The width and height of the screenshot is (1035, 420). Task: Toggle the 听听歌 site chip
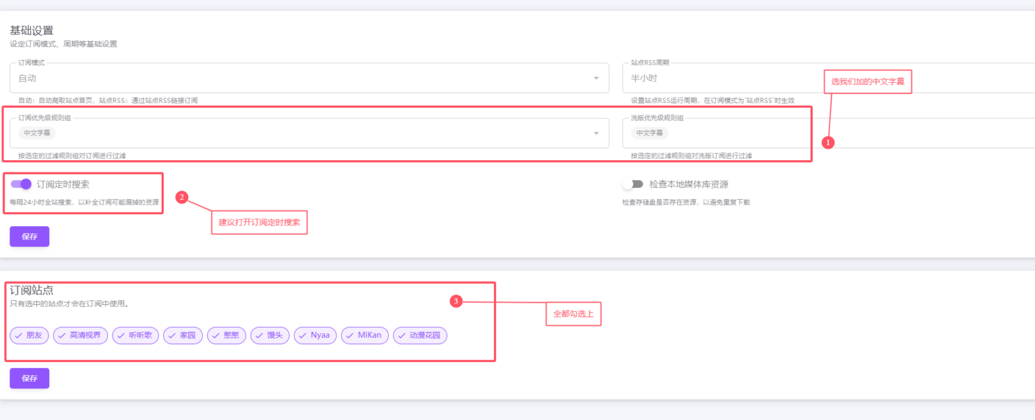[x=135, y=335]
